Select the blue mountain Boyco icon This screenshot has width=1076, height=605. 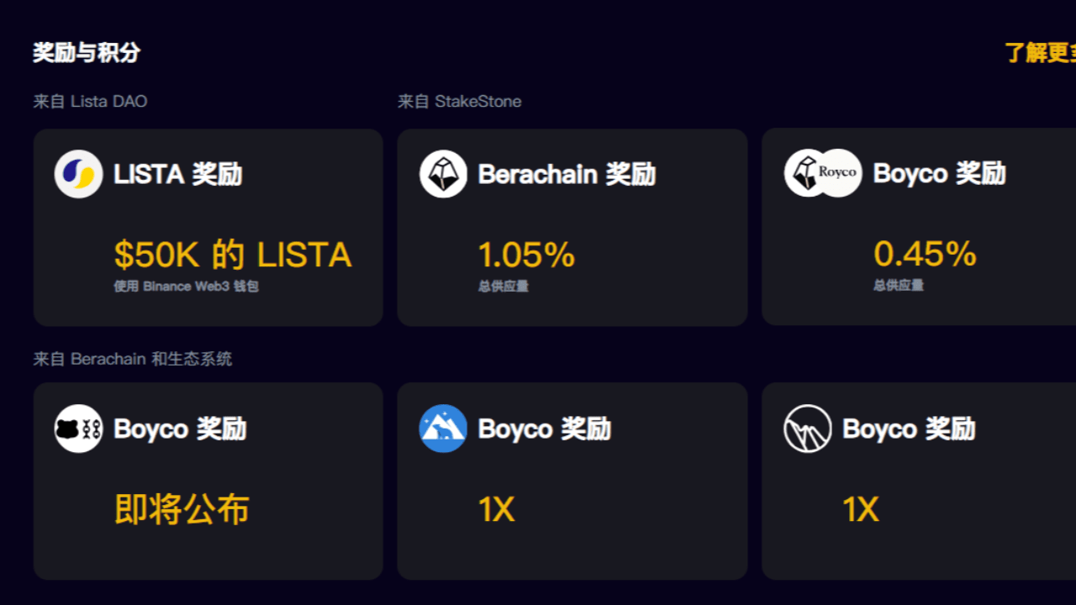click(443, 429)
